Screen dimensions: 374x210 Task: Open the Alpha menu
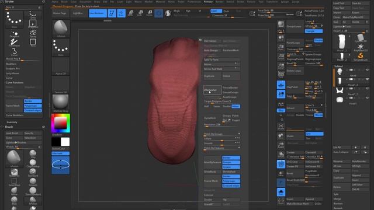[55, 2]
